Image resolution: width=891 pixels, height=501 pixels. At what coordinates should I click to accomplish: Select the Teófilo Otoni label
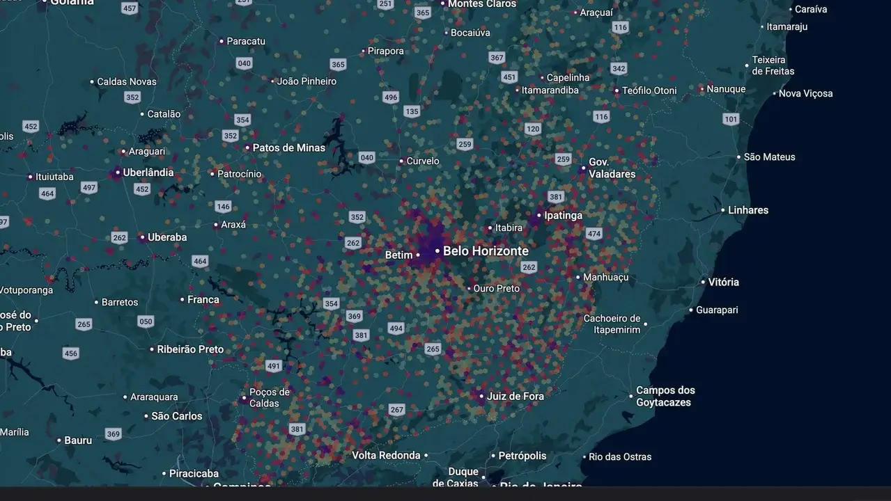point(649,90)
